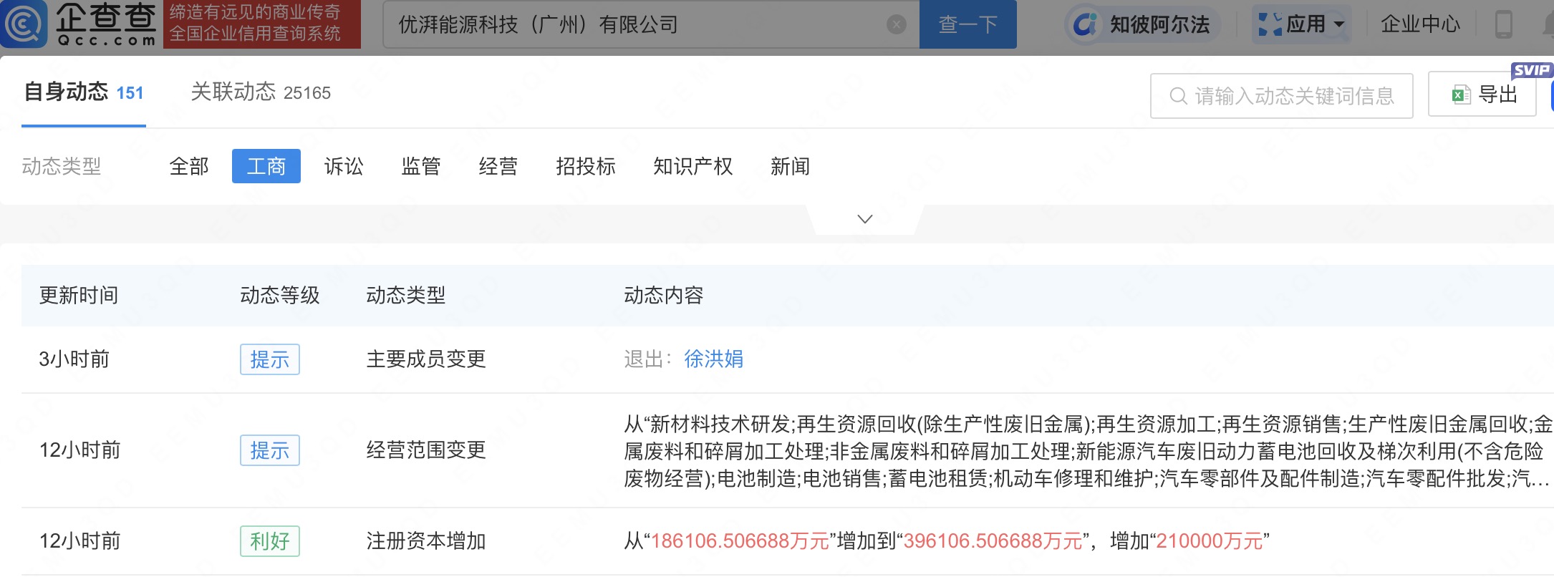This screenshot has height=577, width=1554.
Task: Click the 知彼阿尔法 logo icon
Action: click(x=1085, y=24)
